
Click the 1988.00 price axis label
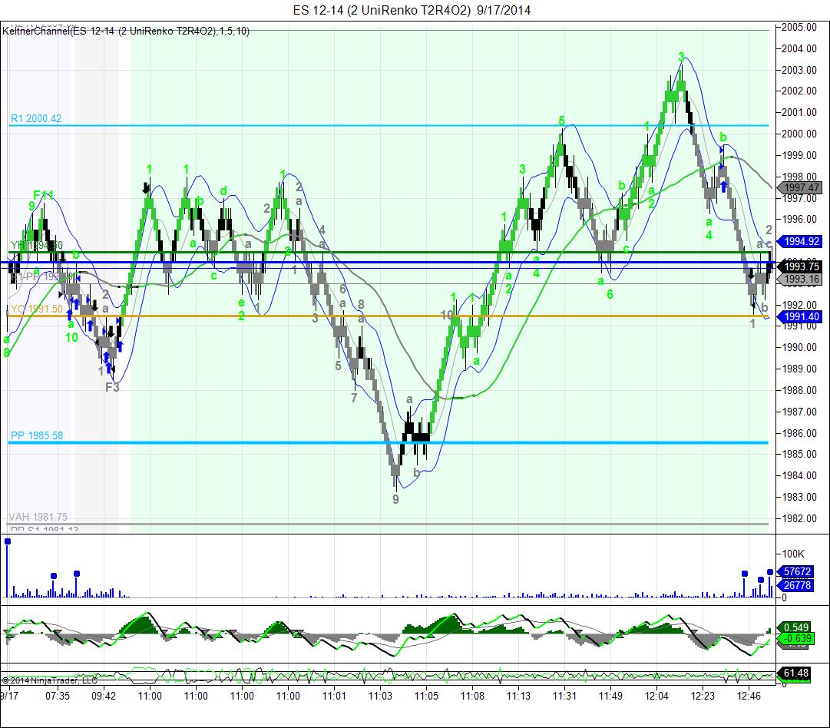tap(799, 390)
